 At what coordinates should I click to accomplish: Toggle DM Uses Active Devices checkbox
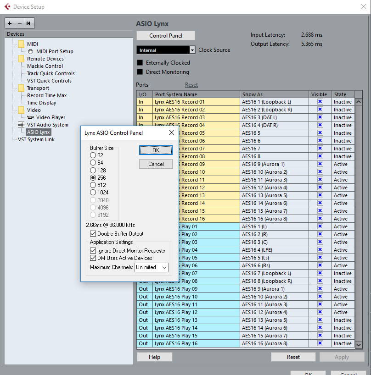point(93,258)
